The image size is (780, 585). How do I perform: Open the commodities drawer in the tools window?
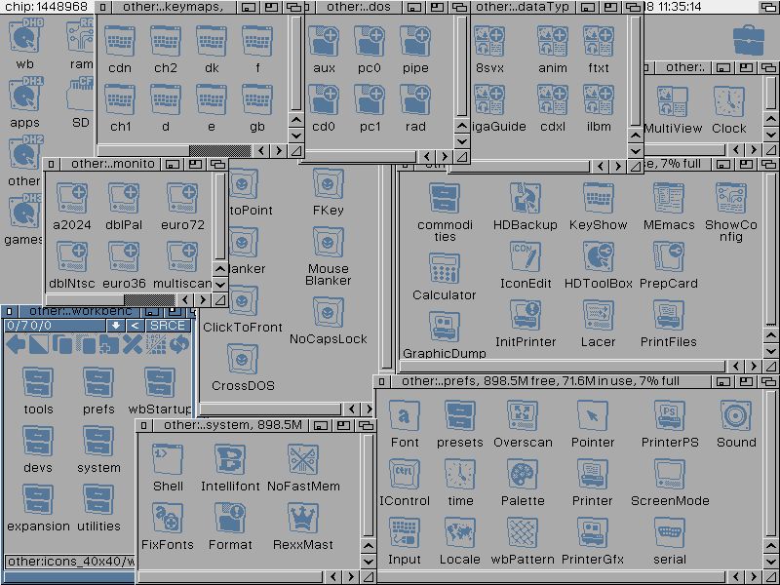[445, 199]
